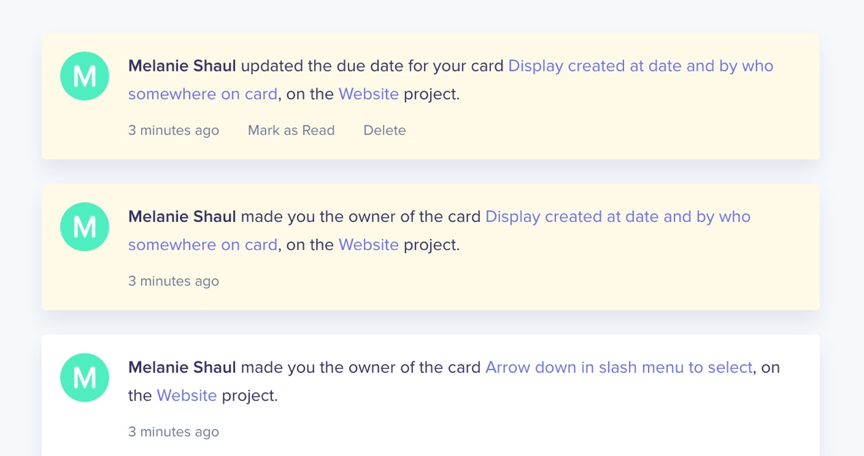The width and height of the screenshot is (864, 456).
Task: Open the card link in the second owner notification
Action: (x=617, y=216)
